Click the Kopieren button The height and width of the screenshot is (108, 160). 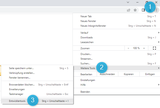click(129, 74)
